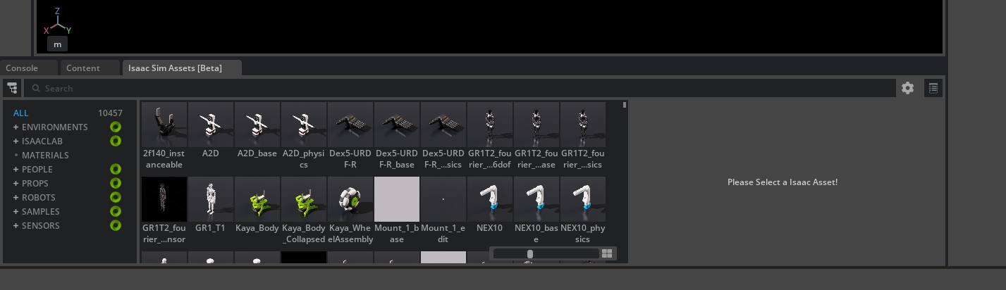
Task: Click the meters unit button in viewport
Action: [x=58, y=44]
